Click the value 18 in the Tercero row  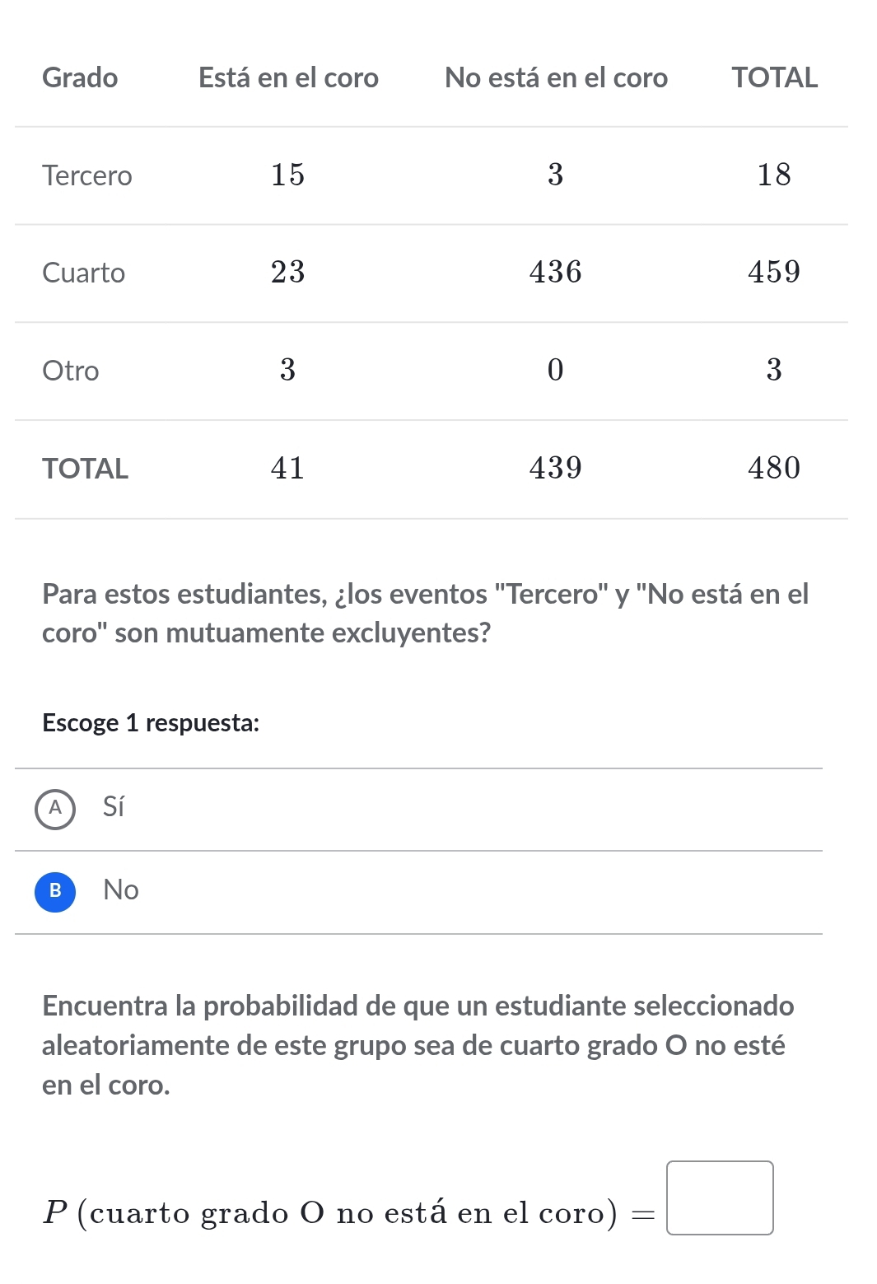tap(773, 175)
